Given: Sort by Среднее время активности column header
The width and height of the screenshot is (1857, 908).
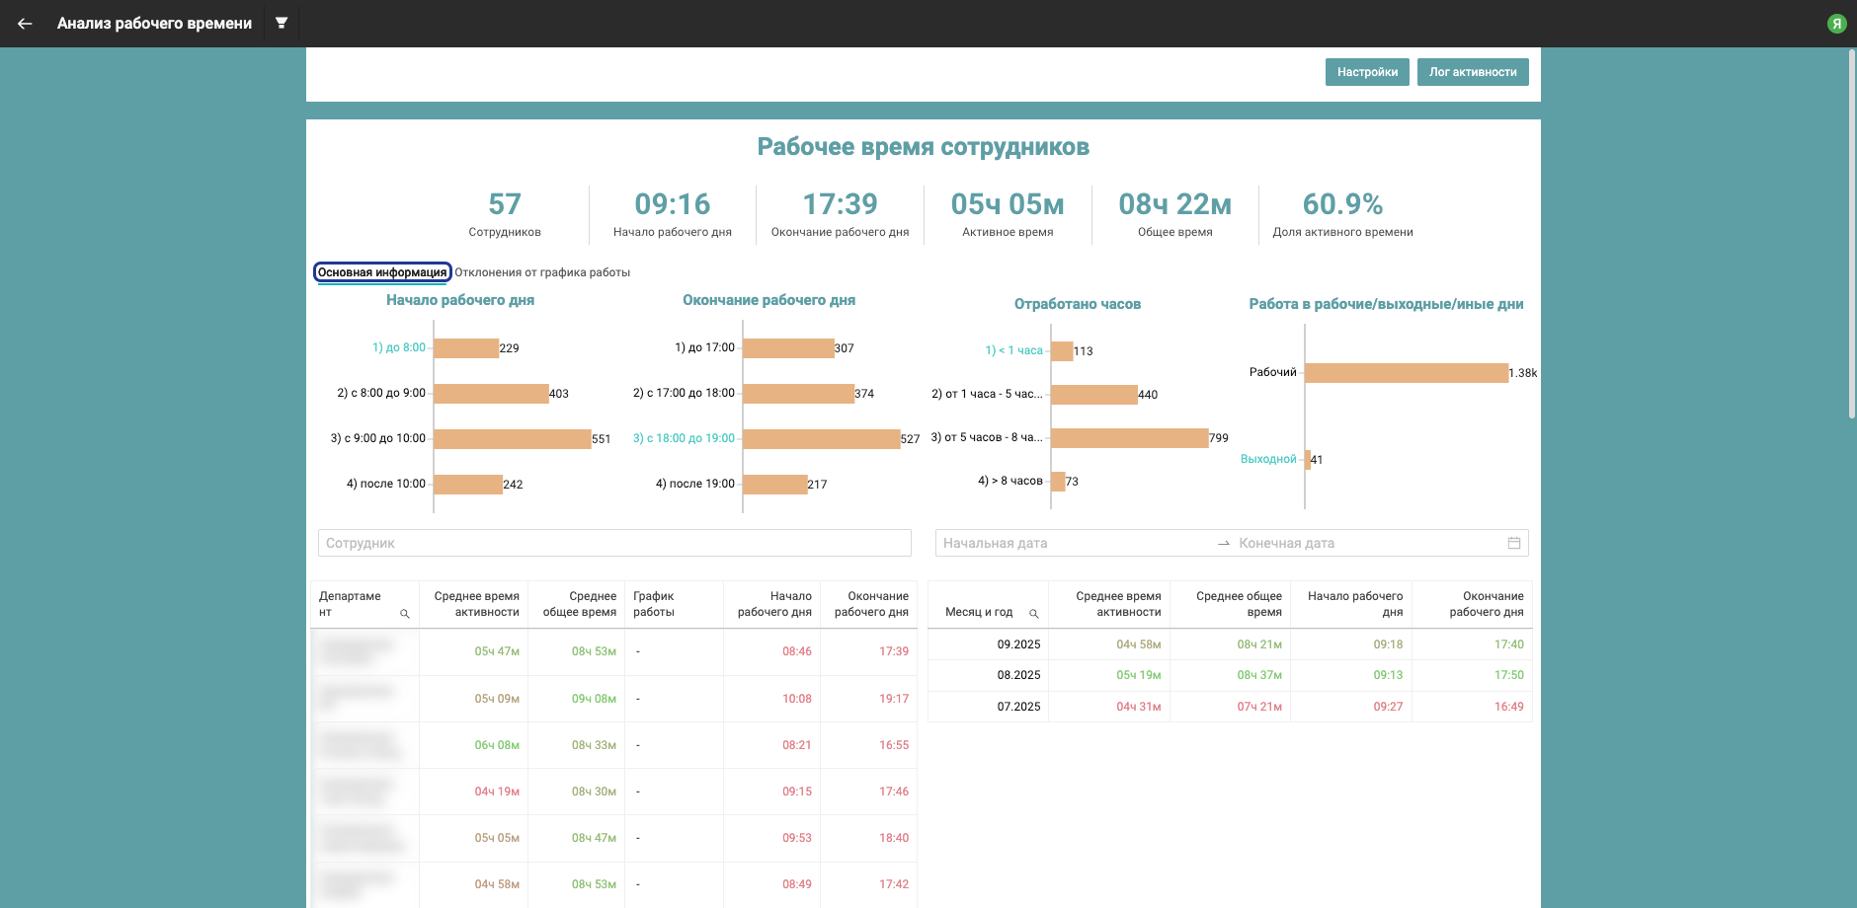Looking at the screenshot, I should click(476, 604).
